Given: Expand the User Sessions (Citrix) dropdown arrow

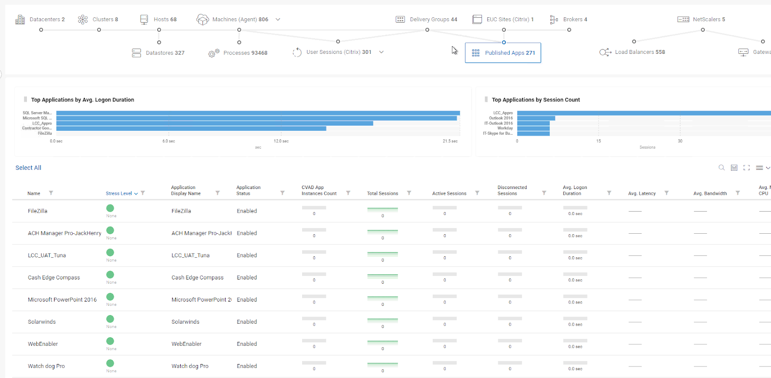Looking at the screenshot, I should pos(381,52).
